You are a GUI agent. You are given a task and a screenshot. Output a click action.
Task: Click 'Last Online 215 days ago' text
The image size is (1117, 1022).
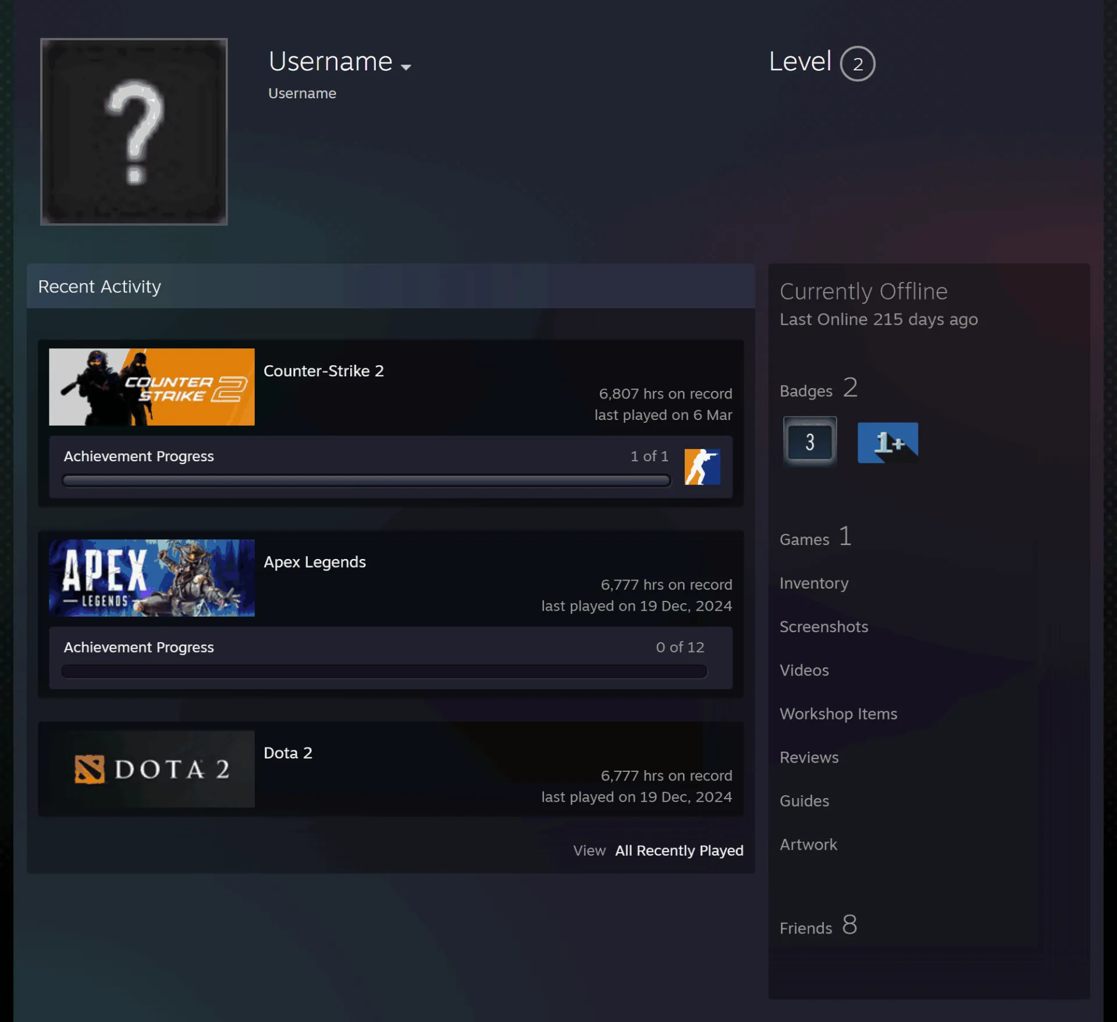(878, 319)
